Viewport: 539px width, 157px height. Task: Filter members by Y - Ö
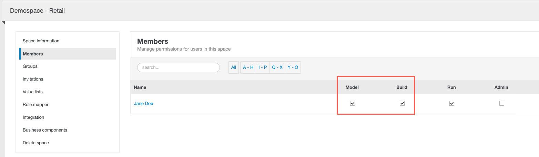tap(293, 67)
